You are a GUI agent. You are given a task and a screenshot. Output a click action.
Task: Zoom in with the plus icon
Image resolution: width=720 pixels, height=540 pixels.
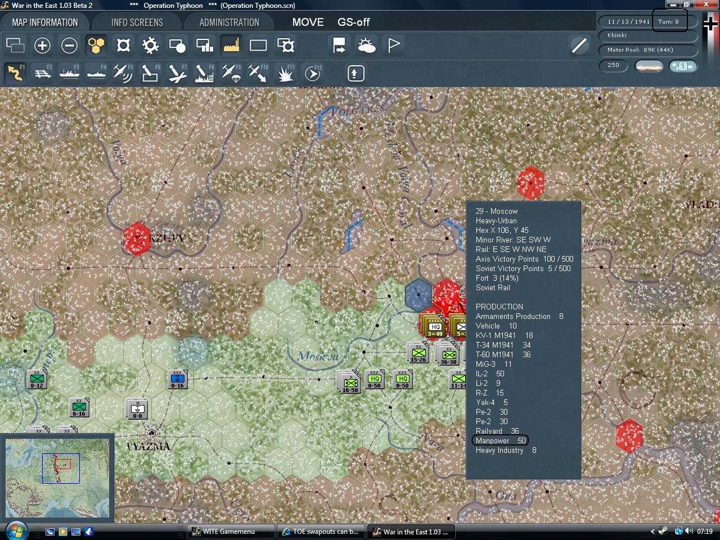coord(42,45)
